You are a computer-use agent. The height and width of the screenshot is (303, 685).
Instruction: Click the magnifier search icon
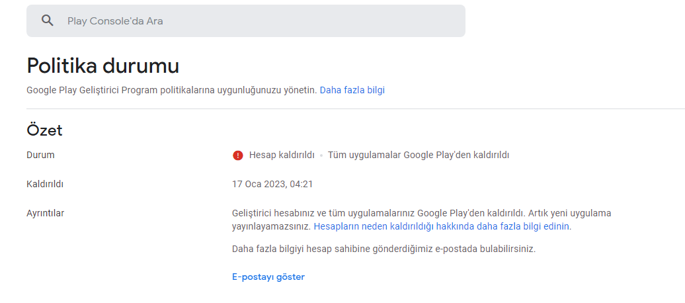[x=48, y=21]
